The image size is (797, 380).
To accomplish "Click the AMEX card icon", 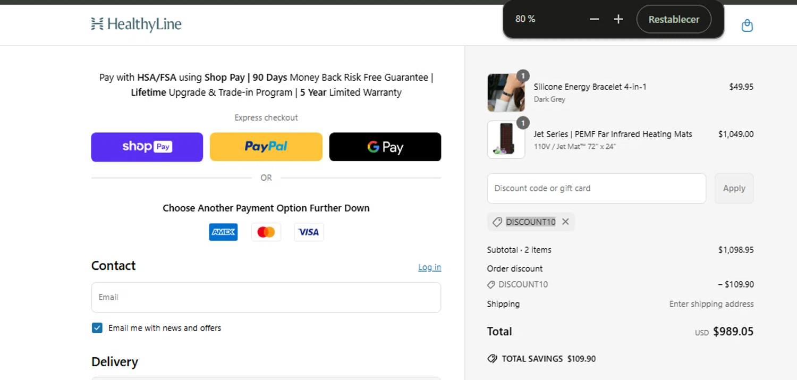I will pos(223,232).
